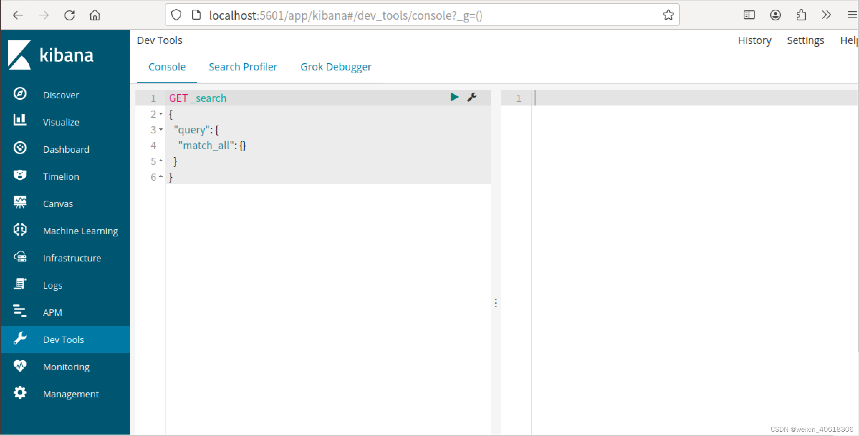Open the Infrastructure monitoring panel

click(72, 258)
